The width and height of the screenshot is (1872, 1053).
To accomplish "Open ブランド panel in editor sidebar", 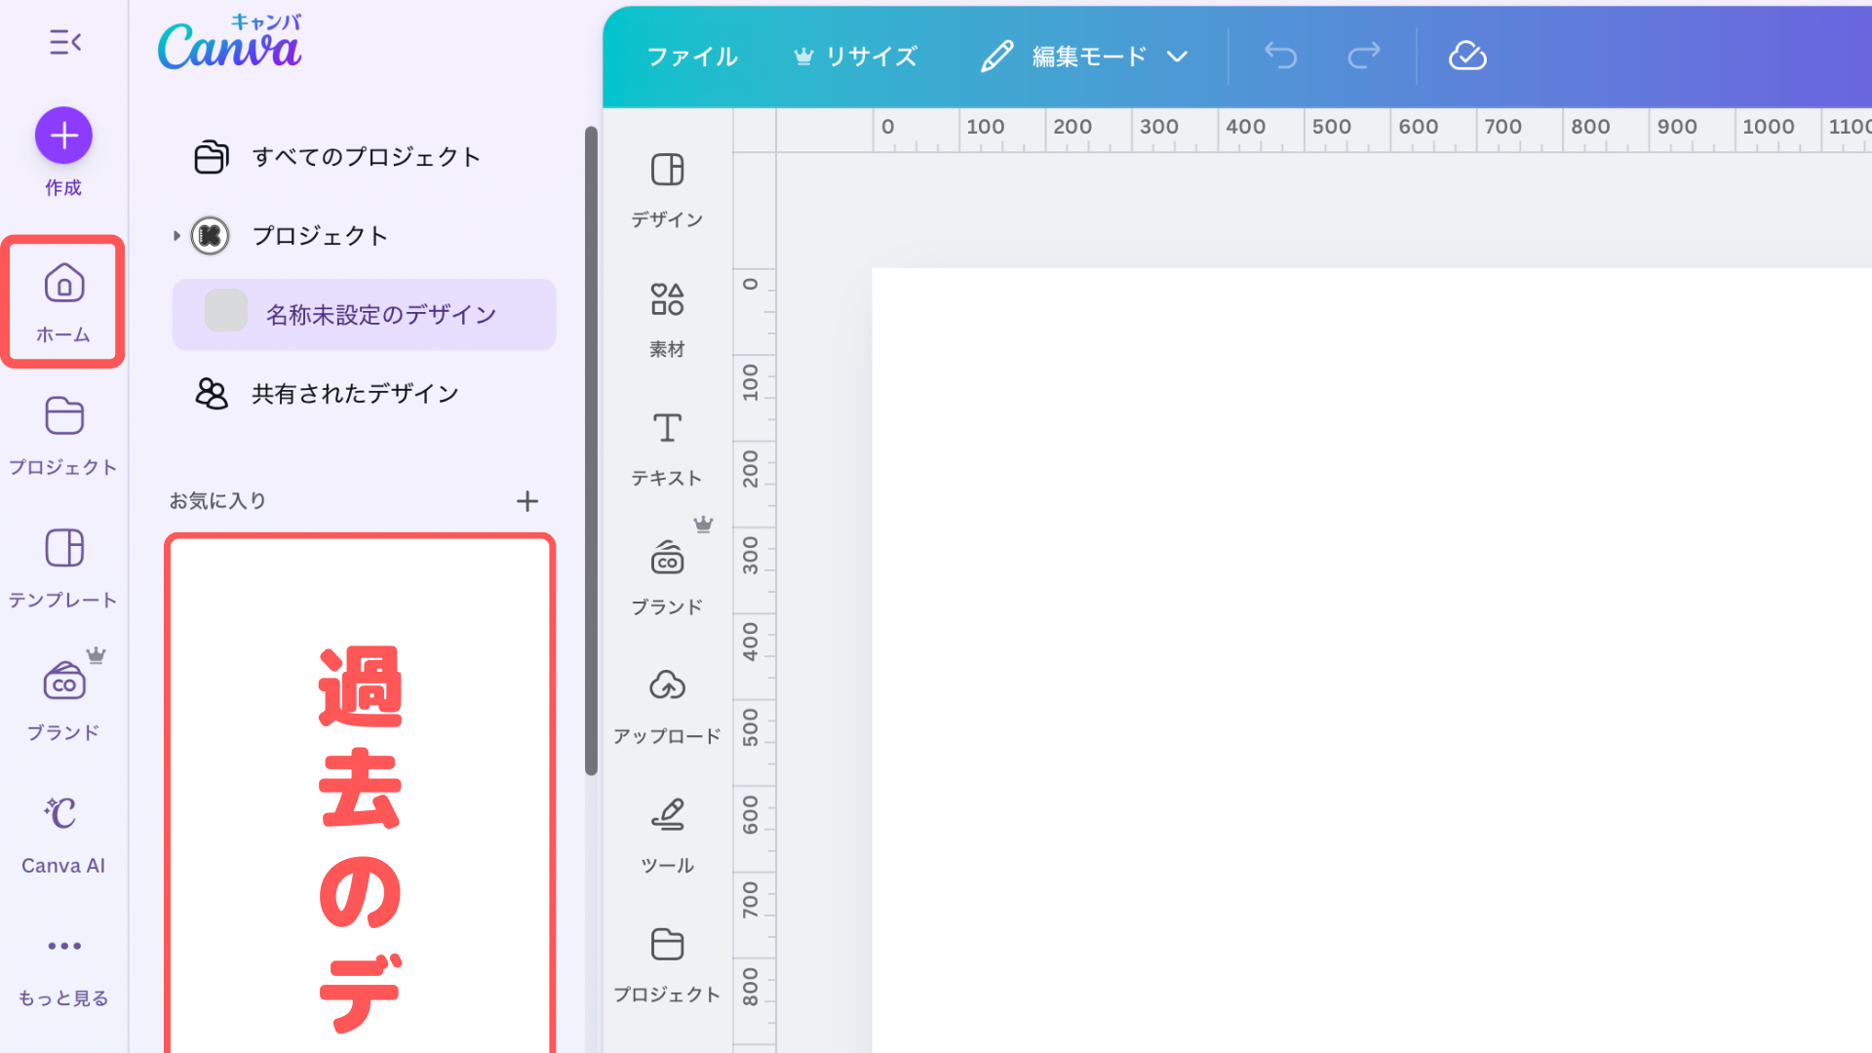I will [668, 578].
